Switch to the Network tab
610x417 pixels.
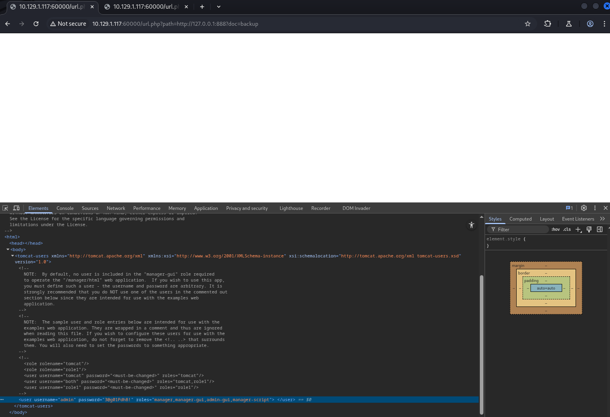(x=116, y=208)
